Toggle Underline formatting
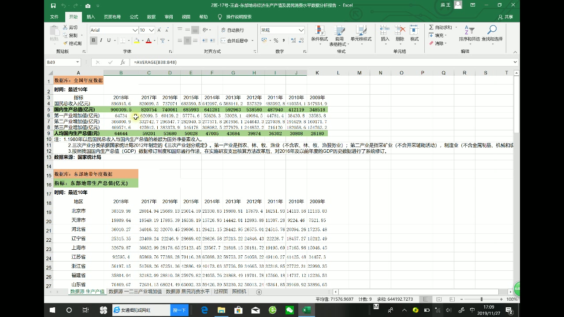The height and width of the screenshot is (317, 564). click(x=109, y=41)
